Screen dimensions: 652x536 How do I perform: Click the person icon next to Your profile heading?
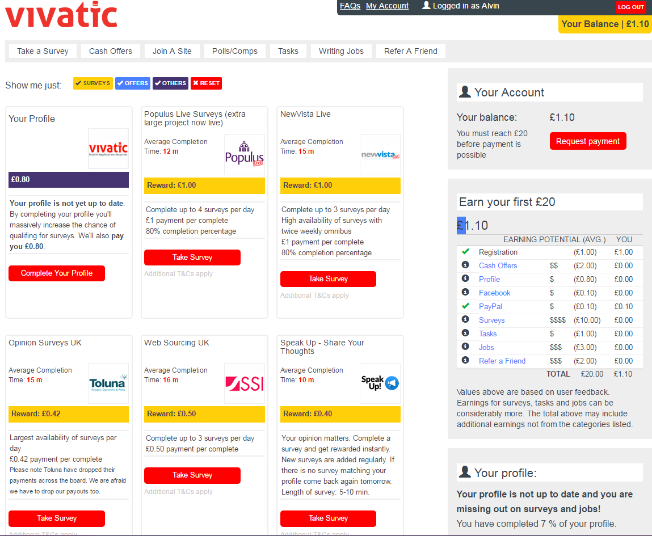pyautogui.click(x=465, y=472)
